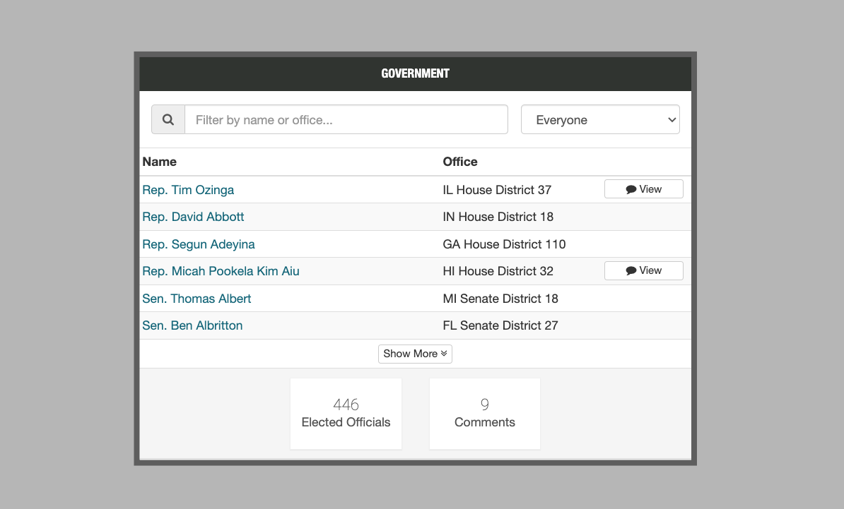Click the IN House District 18 cell

click(498, 217)
